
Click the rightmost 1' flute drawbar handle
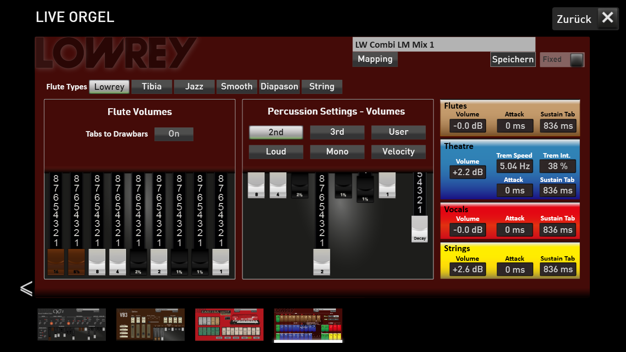click(x=221, y=262)
